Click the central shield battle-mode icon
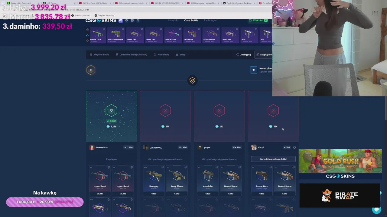The width and height of the screenshot is (387, 217). pos(192,80)
